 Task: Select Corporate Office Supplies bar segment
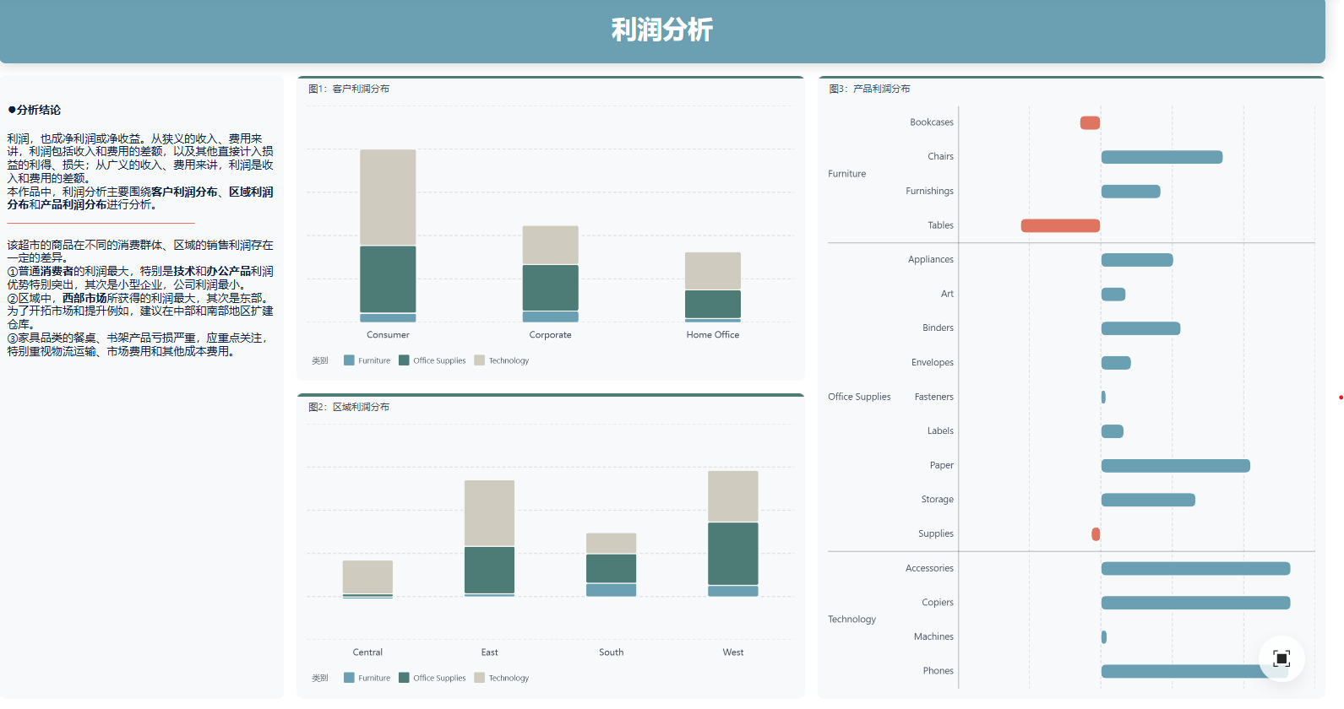(550, 288)
